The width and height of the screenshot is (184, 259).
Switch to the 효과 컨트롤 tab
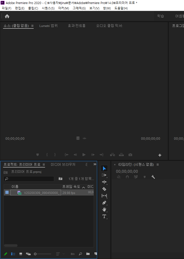click(77, 26)
